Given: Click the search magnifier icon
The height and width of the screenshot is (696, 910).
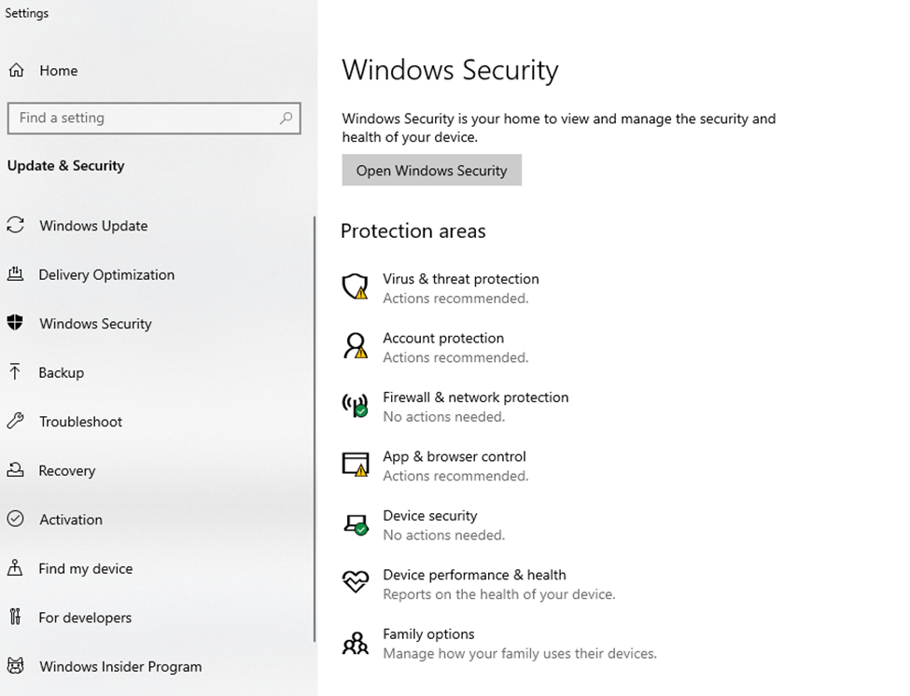Looking at the screenshot, I should coord(286,118).
